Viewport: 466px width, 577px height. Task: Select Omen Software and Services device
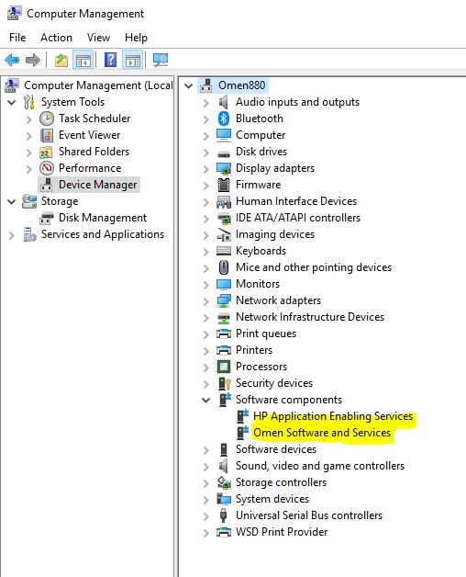click(322, 433)
